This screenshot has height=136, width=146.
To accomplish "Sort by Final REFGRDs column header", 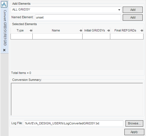I will tap(125, 30).
